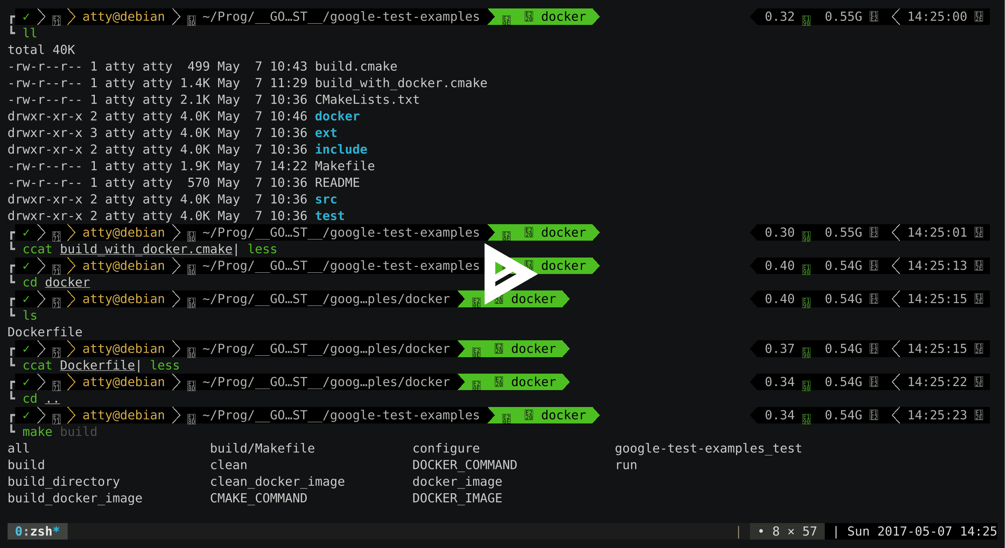The image size is (1005, 548).
Task: Click the 'clean' completion target
Action: tap(229, 465)
